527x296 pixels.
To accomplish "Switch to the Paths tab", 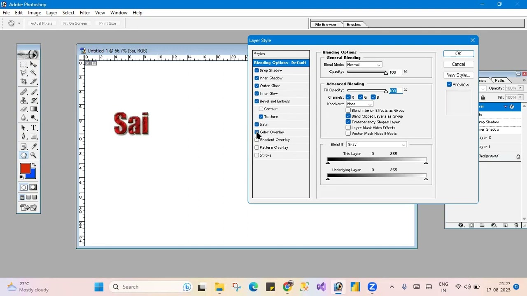I will 500,81.
